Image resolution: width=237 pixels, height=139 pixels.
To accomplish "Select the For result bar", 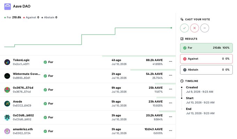I will [206, 48].
